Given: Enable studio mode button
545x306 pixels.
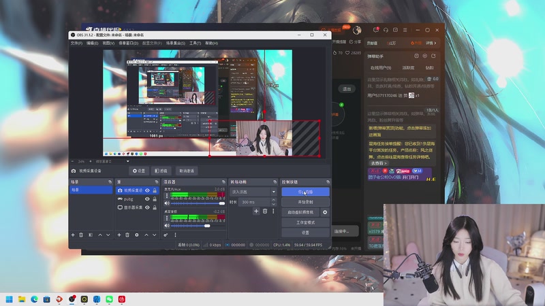Looking at the screenshot, I should (305, 222).
